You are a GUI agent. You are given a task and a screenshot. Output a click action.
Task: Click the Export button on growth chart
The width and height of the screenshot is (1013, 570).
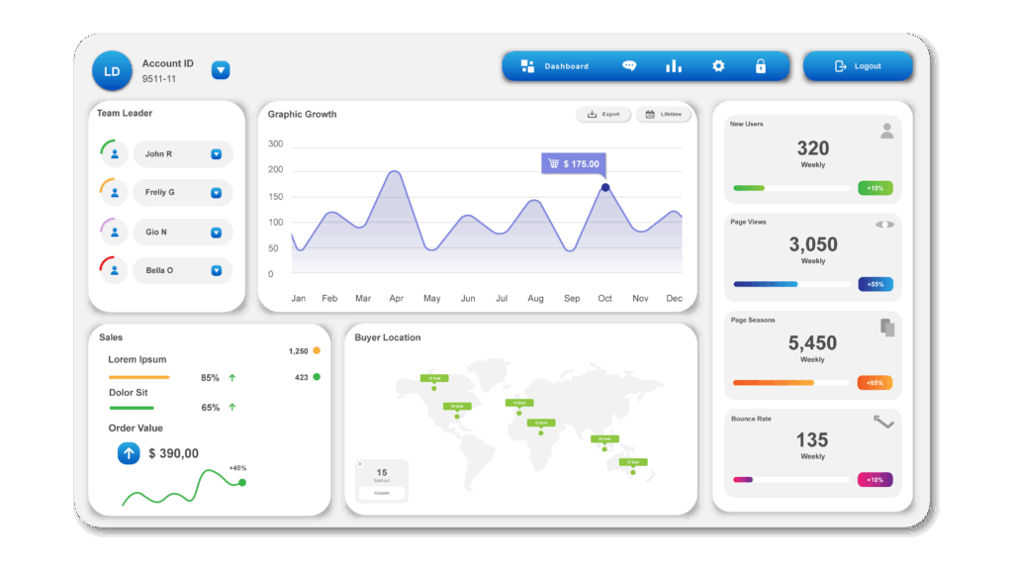[x=603, y=114]
